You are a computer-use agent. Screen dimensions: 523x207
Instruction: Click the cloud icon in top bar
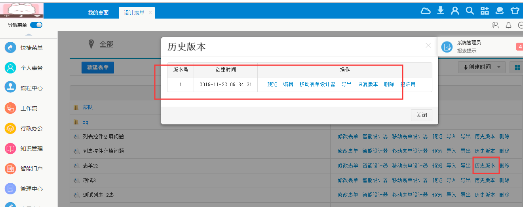[426, 11]
